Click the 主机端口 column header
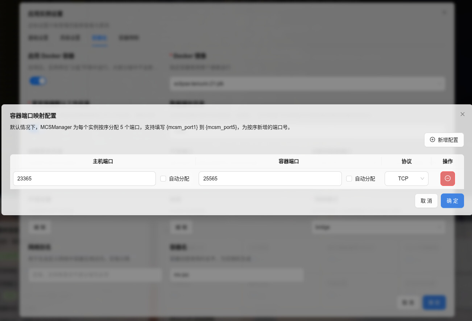Image resolution: width=472 pixels, height=321 pixels. point(103,161)
